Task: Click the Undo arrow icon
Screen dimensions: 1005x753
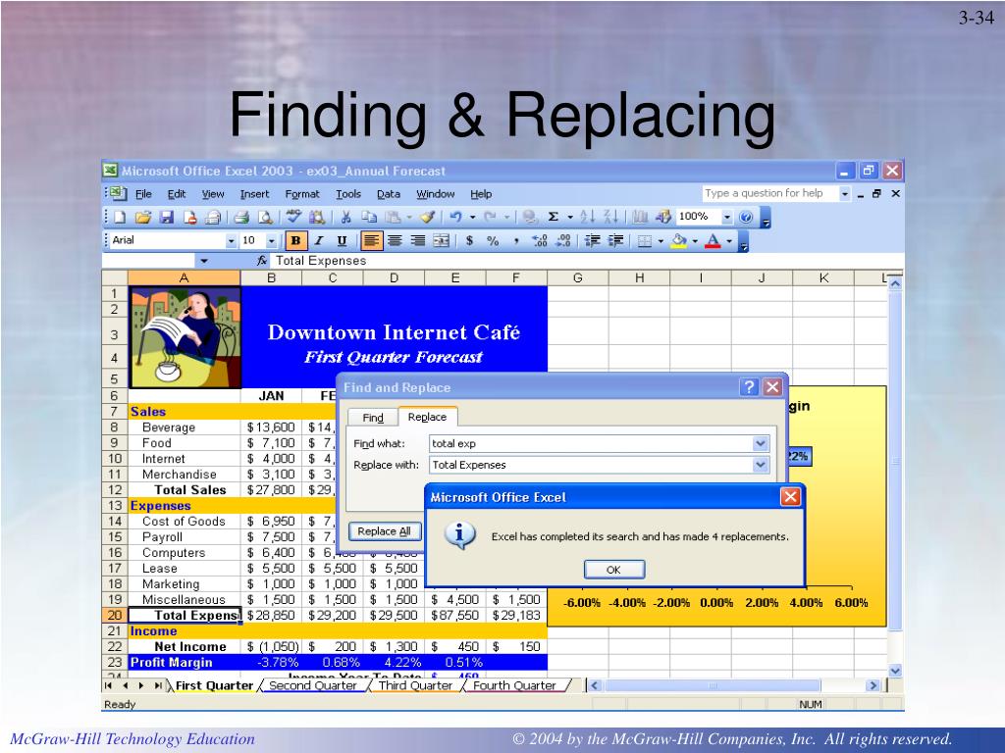Action: (455, 218)
